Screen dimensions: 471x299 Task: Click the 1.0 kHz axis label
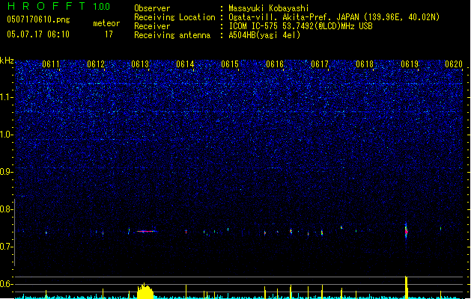[x=7, y=135]
